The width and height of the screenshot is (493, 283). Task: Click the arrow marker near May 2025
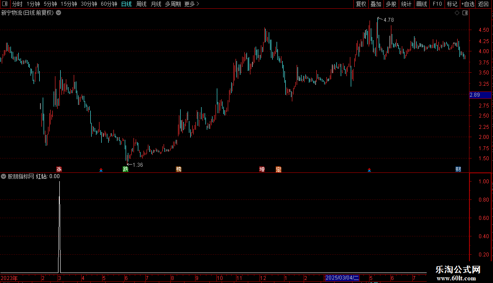click(x=369, y=170)
